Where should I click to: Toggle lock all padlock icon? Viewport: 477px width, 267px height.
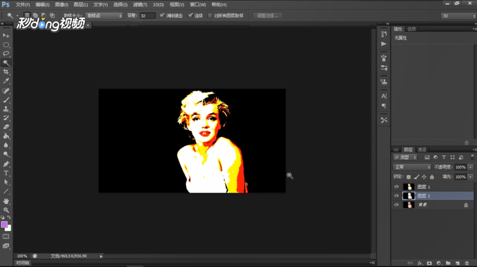pyautogui.click(x=432, y=177)
